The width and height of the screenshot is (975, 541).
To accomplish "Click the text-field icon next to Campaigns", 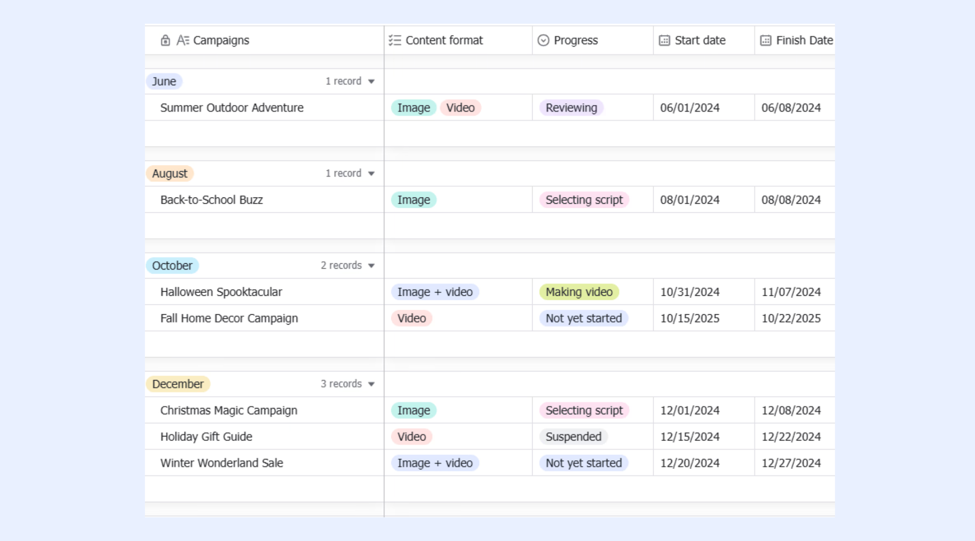I will click(x=182, y=41).
